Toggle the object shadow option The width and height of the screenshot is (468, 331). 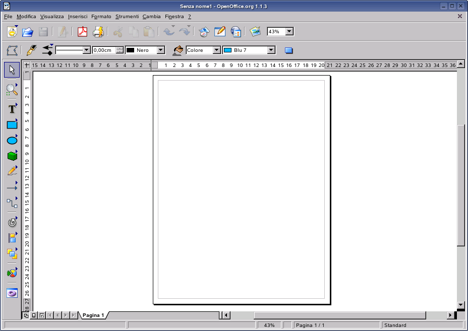[288, 50]
